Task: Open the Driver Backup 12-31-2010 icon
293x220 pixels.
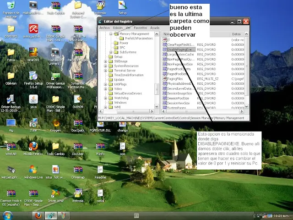Action: [11, 104]
